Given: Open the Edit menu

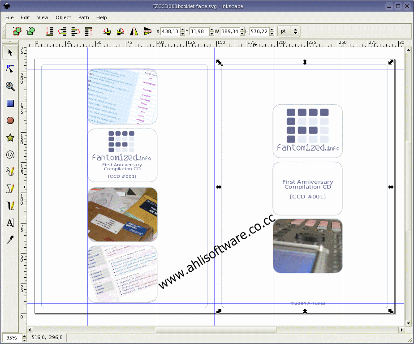Looking at the screenshot, I should coord(25,17).
